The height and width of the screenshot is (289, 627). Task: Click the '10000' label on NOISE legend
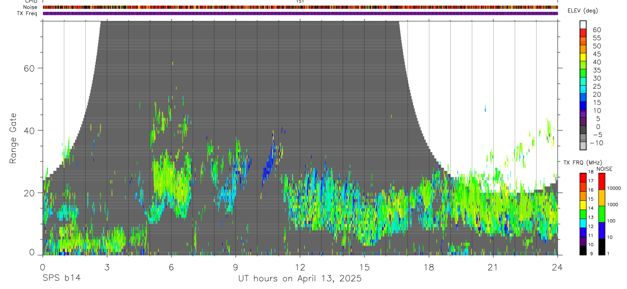pyautogui.click(x=614, y=188)
